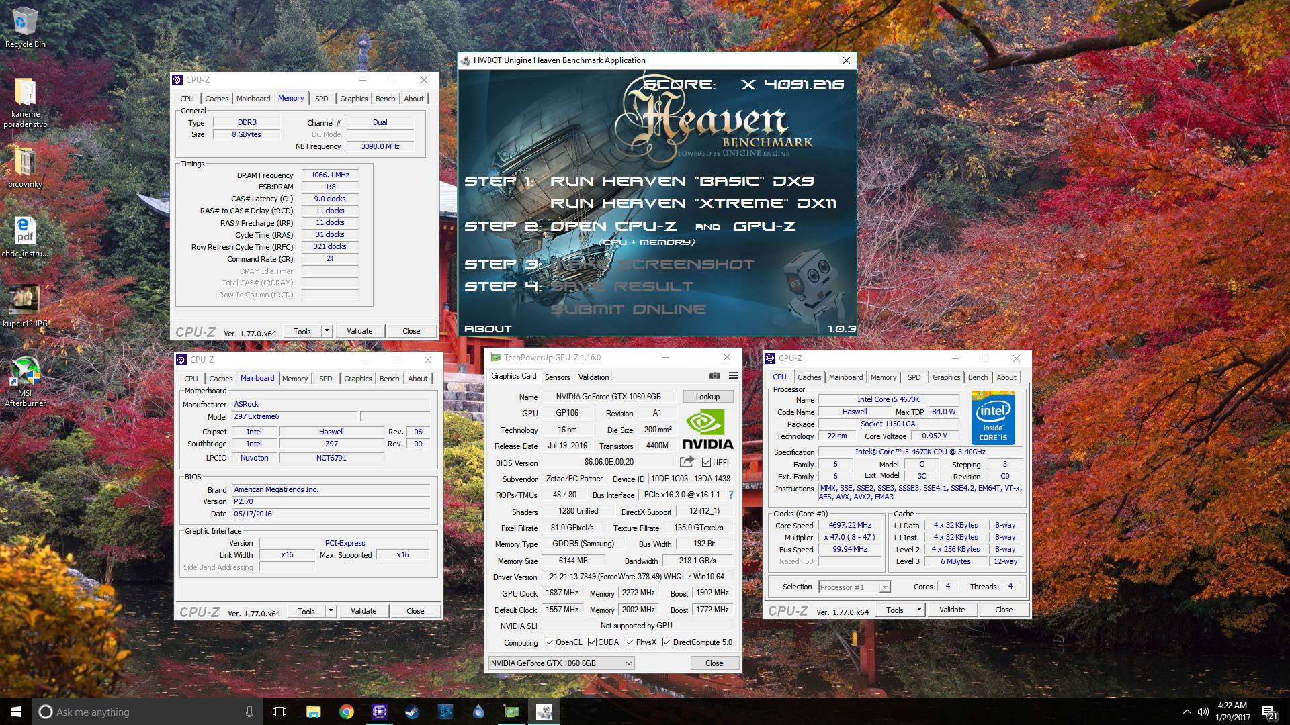Click Run Heaven "Xtreme" DX11
This screenshot has width=1290, height=725.
(x=693, y=203)
